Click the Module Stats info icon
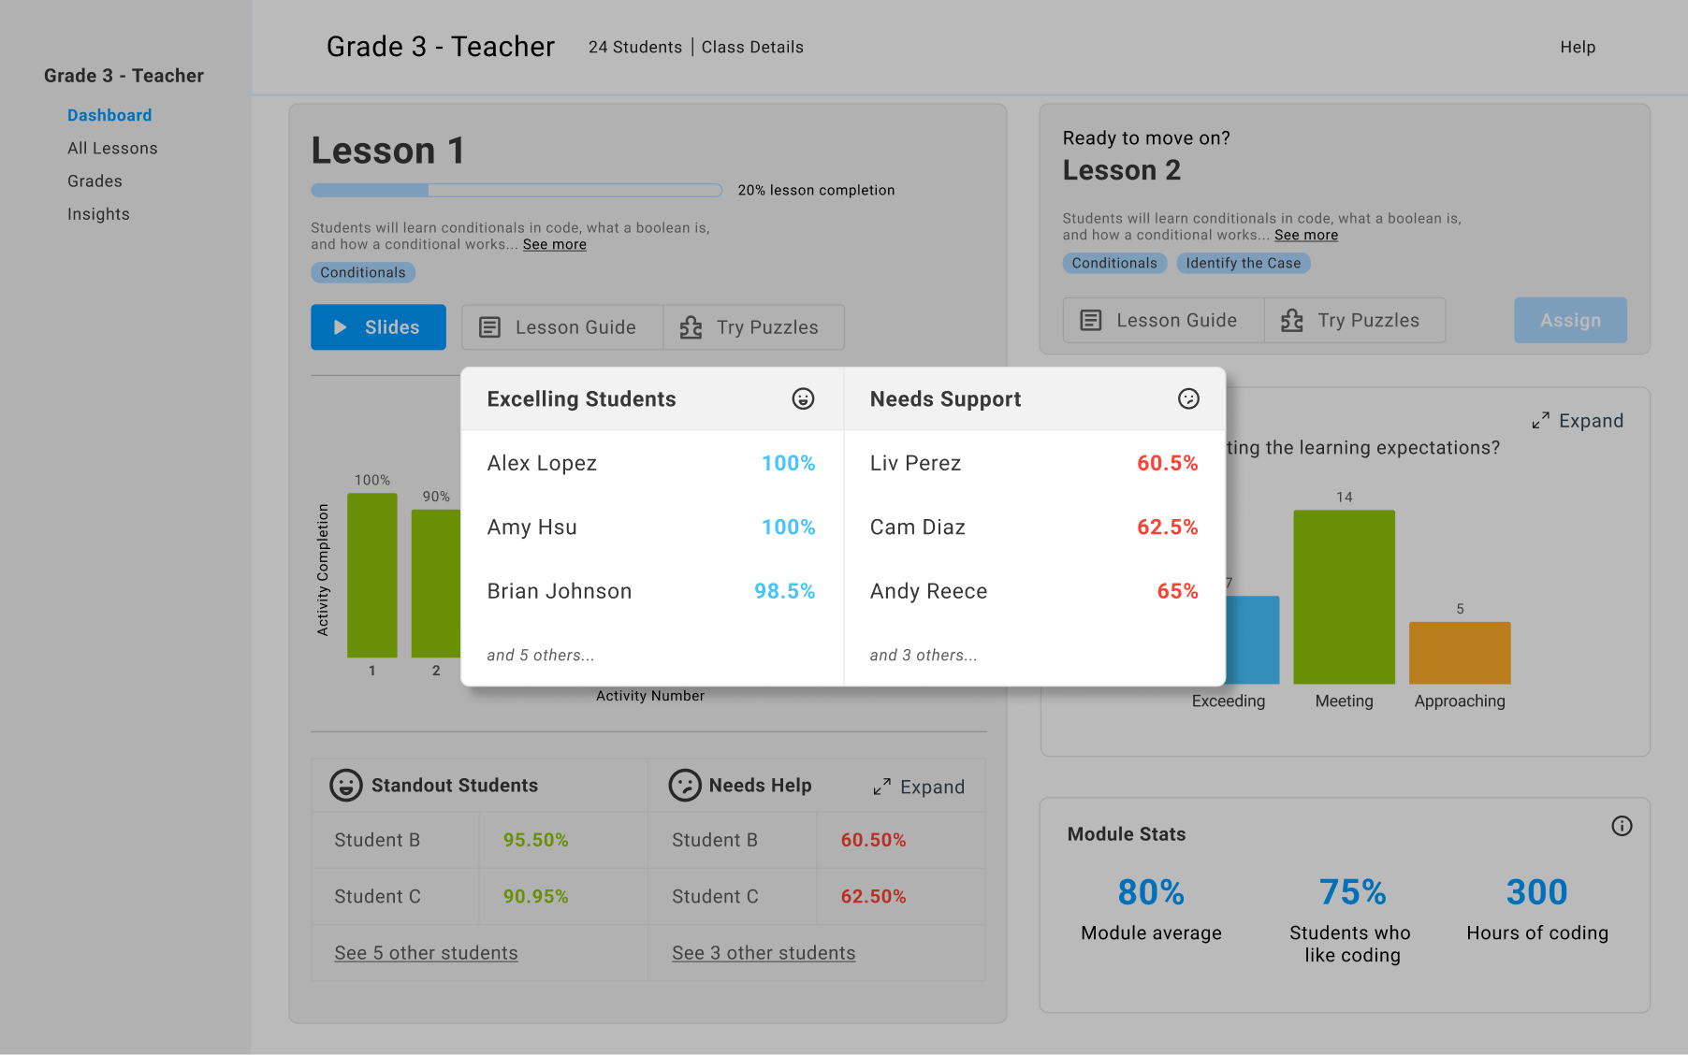 pos(1622,826)
